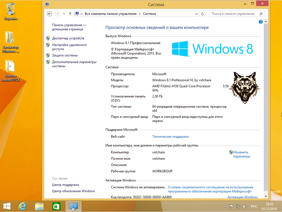Open Windows Store from taskbar

[56, 206]
